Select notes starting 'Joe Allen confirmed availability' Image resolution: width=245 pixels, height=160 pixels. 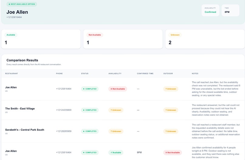click(216, 152)
